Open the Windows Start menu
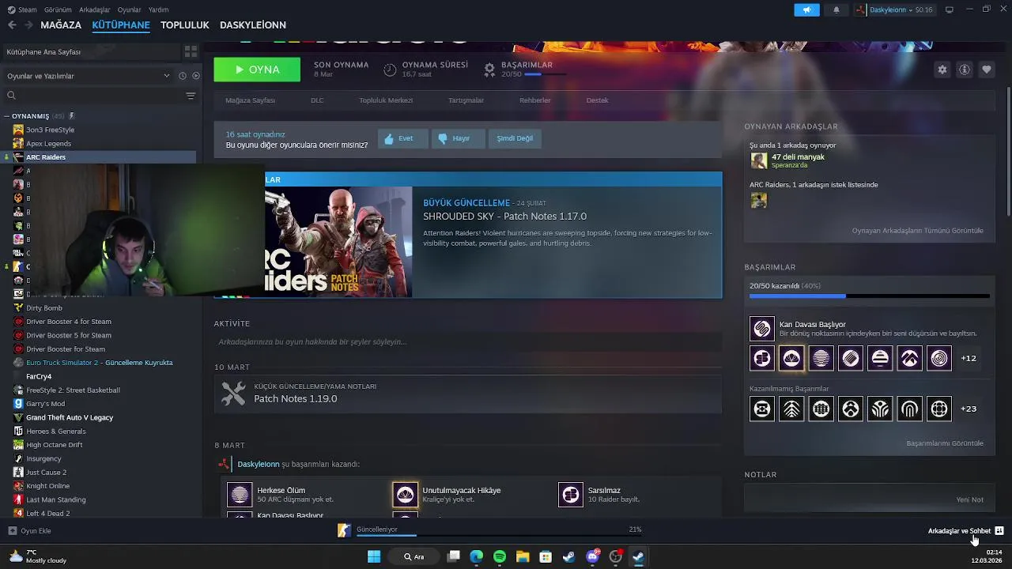The height and width of the screenshot is (569, 1012). click(x=374, y=556)
